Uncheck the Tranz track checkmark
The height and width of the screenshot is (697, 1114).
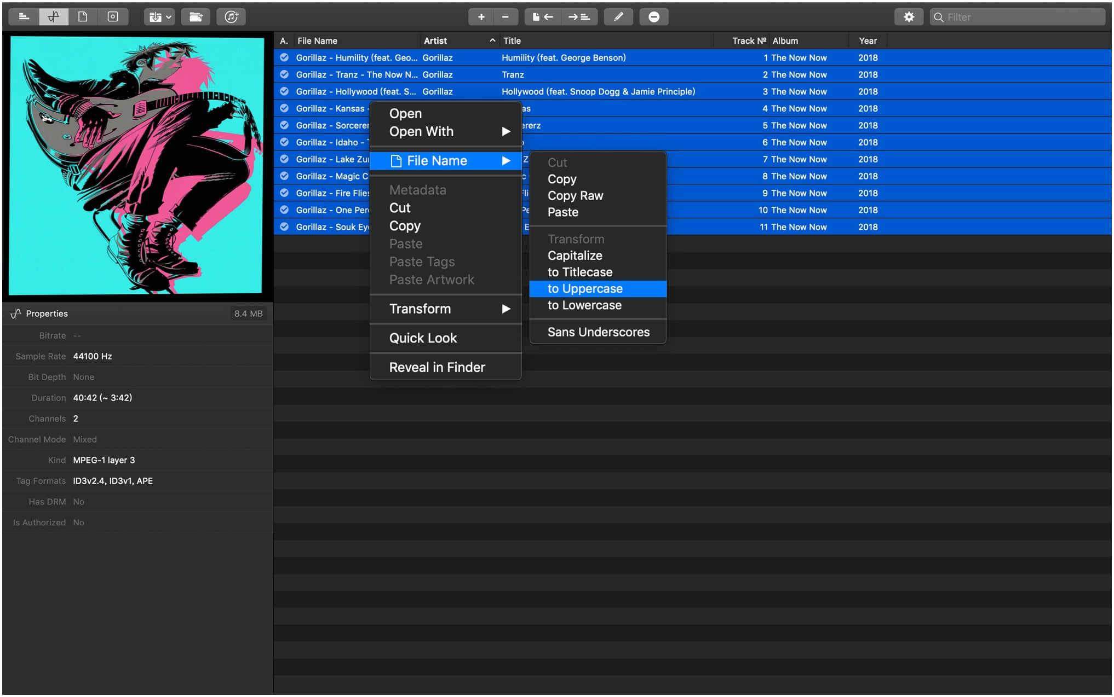[x=284, y=74]
